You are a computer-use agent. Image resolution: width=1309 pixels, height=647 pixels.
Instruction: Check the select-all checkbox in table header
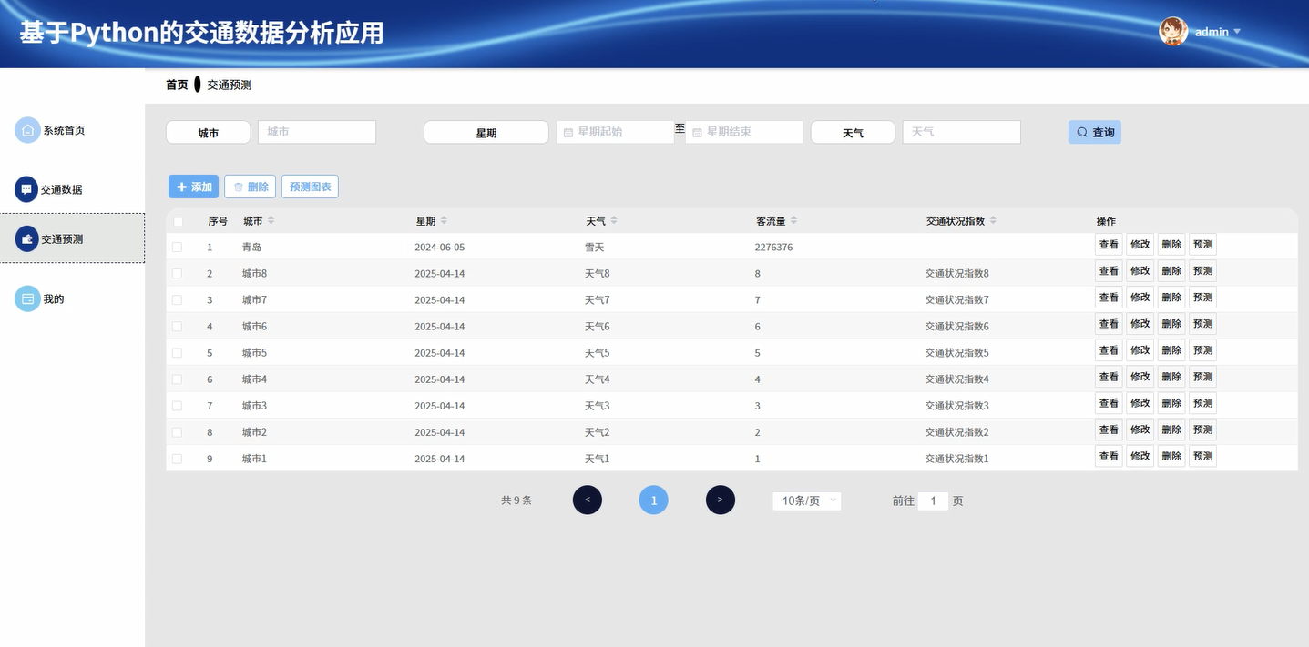pos(177,220)
